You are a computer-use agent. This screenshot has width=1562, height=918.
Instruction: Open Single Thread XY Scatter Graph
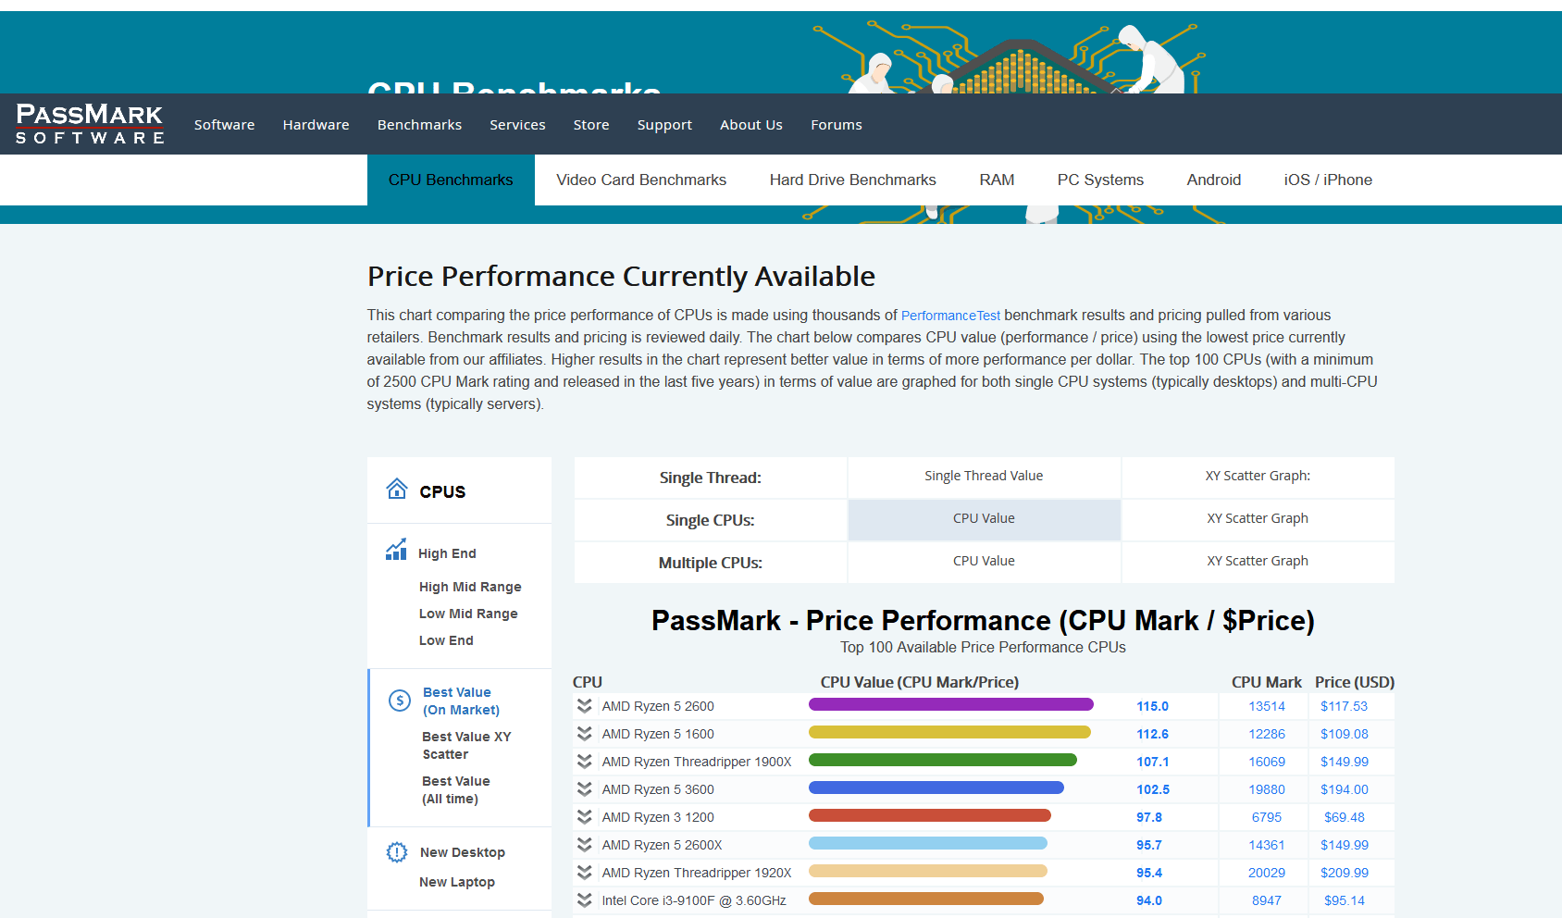point(1258,476)
